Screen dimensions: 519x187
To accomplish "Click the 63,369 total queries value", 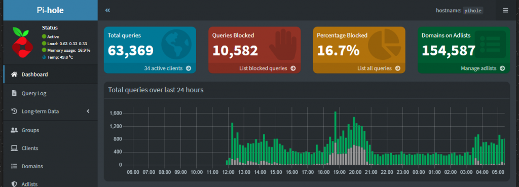I will click(131, 50).
